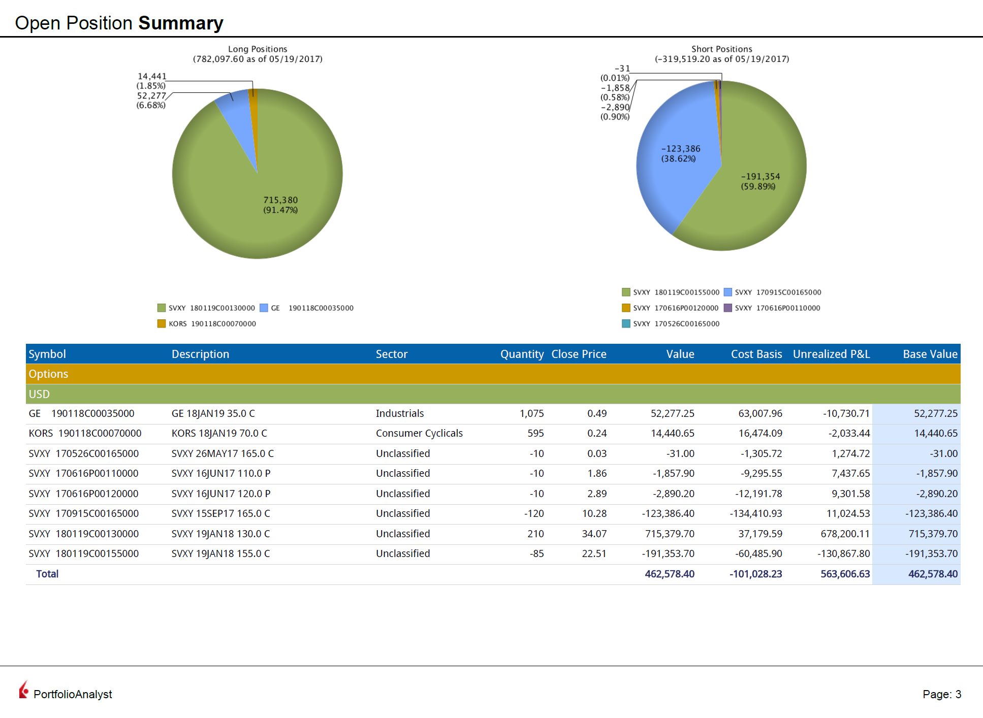Click blue legend swatch for GE 190118C00035000
The image size is (983, 718).
(x=264, y=308)
